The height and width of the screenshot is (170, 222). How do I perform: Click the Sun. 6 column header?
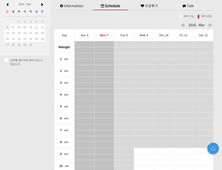pos(84,35)
